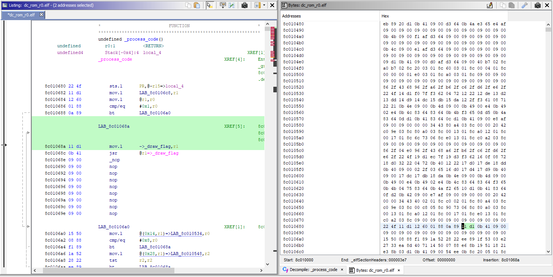
Task: Click address 8c010680 in the Listing
Action: pos(56,86)
